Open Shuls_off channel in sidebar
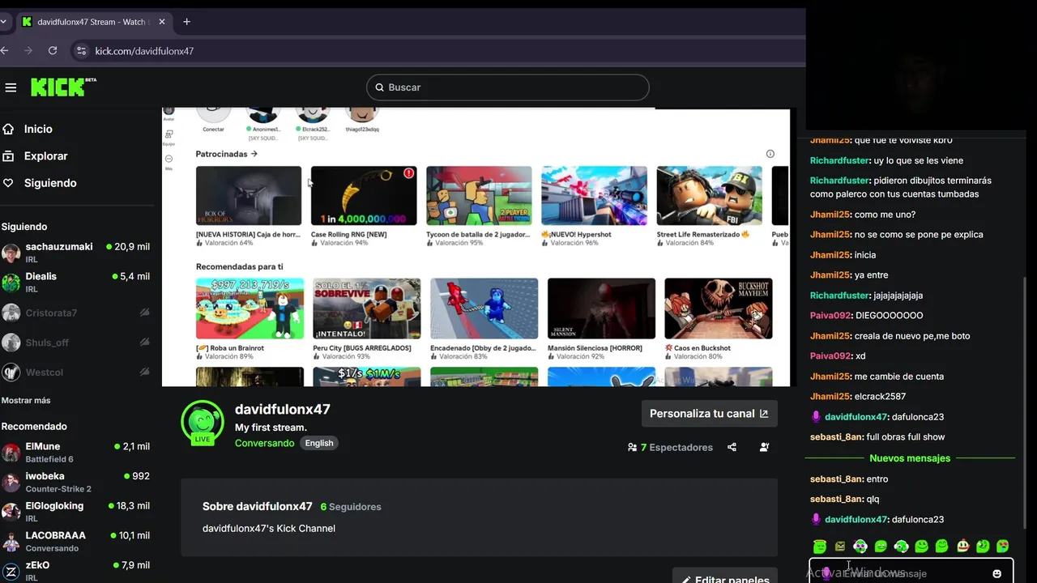Screen dimensions: 1037x583 coord(76,343)
